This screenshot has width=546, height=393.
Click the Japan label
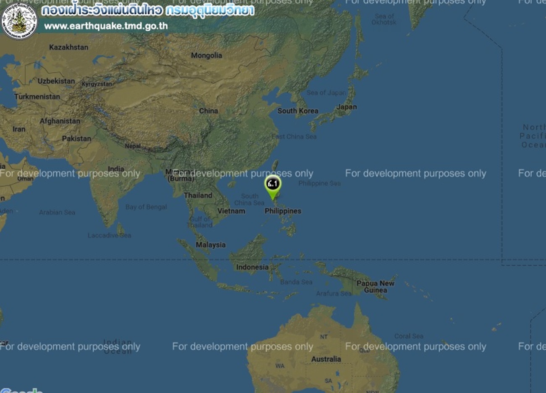[346, 107]
